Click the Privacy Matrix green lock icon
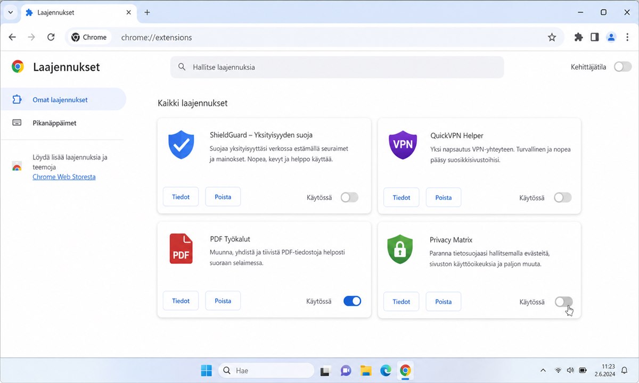 tap(400, 249)
